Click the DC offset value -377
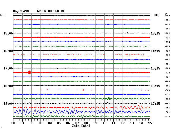This screenshot has height=130, width=171. click(167, 94)
